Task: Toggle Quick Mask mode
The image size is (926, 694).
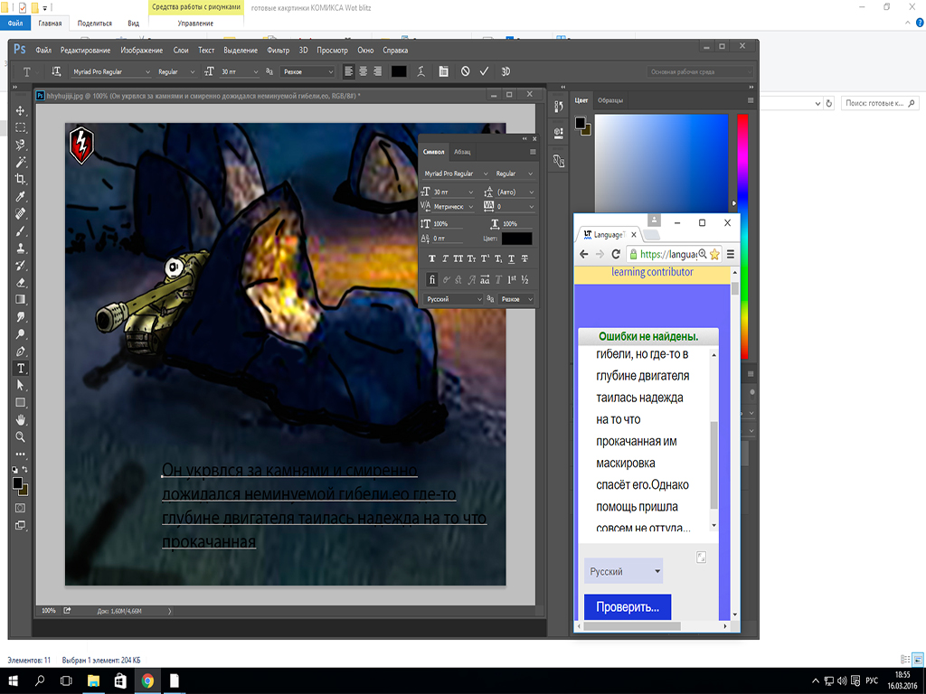Action: (20, 508)
